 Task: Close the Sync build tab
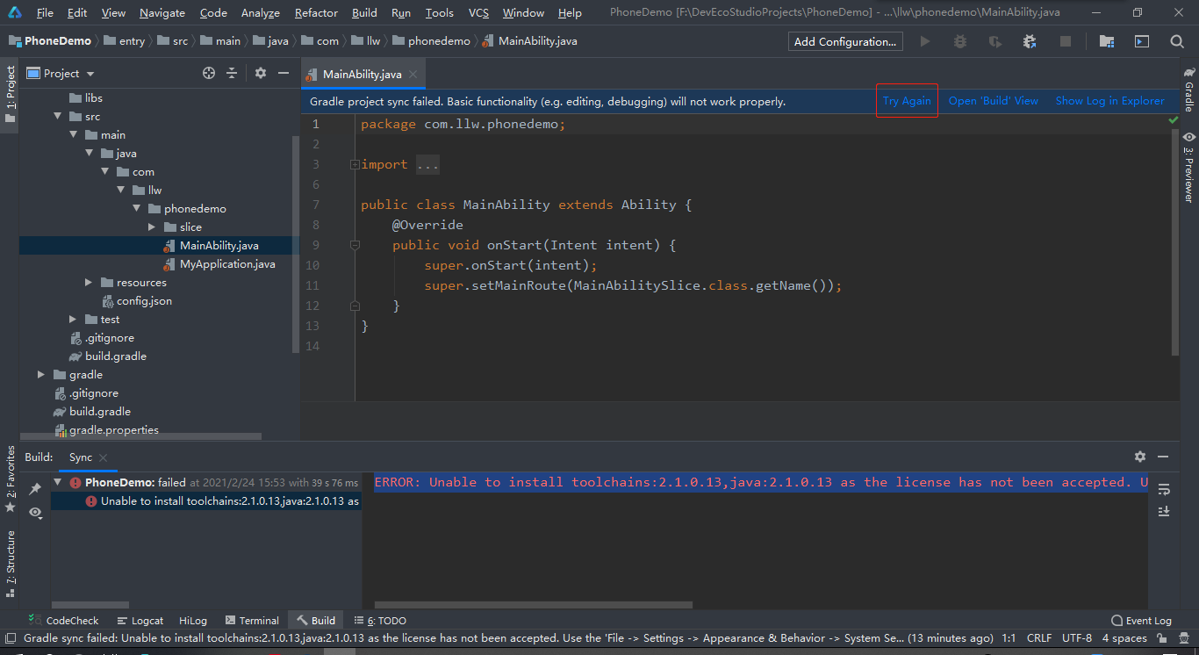pos(103,457)
